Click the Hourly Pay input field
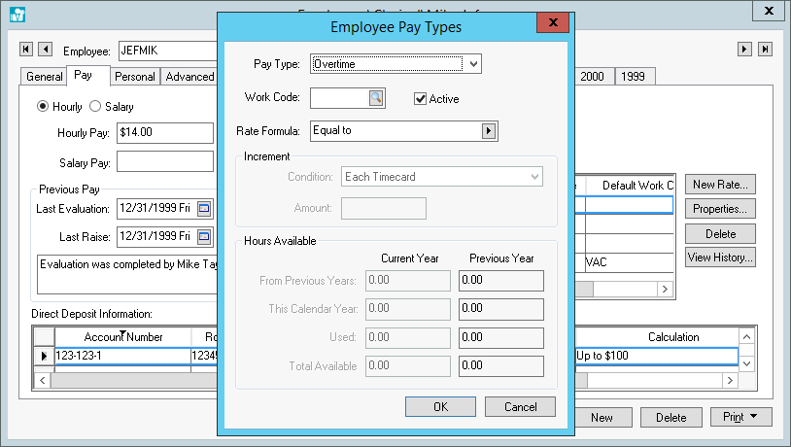The image size is (791, 447). pyautogui.click(x=163, y=133)
